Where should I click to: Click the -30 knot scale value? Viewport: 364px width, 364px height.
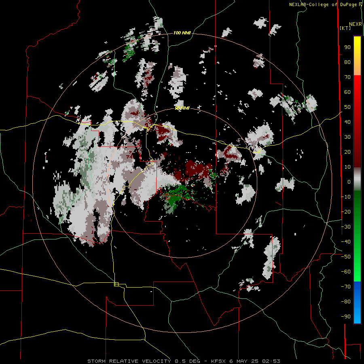click(x=346, y=227)
